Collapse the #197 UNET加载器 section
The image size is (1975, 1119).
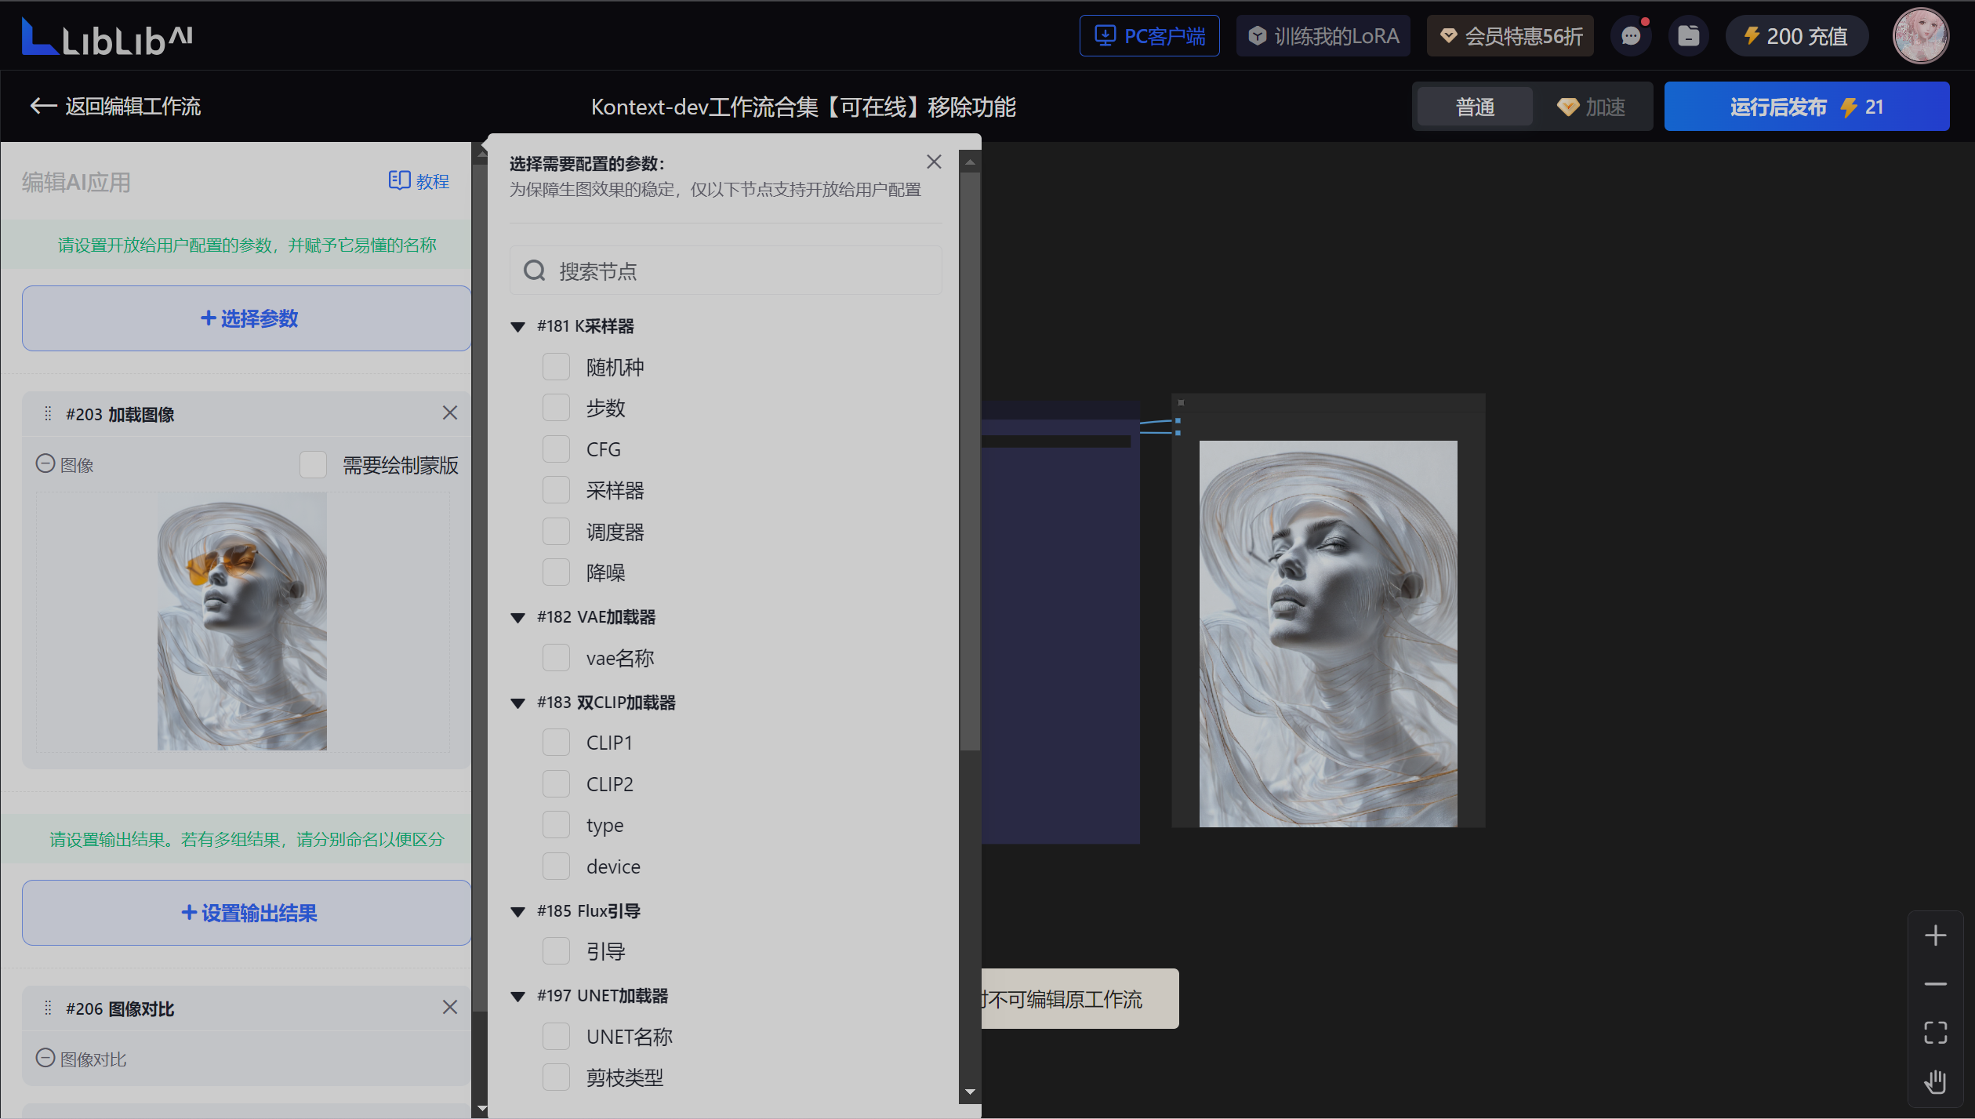pos(517,995)
